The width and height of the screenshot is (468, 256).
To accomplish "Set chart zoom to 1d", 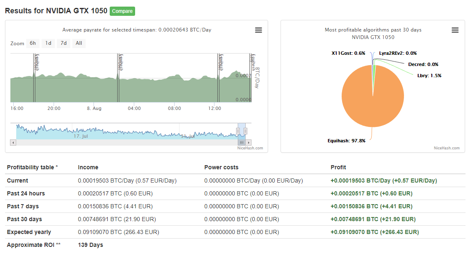I will (x=48, y=43).
